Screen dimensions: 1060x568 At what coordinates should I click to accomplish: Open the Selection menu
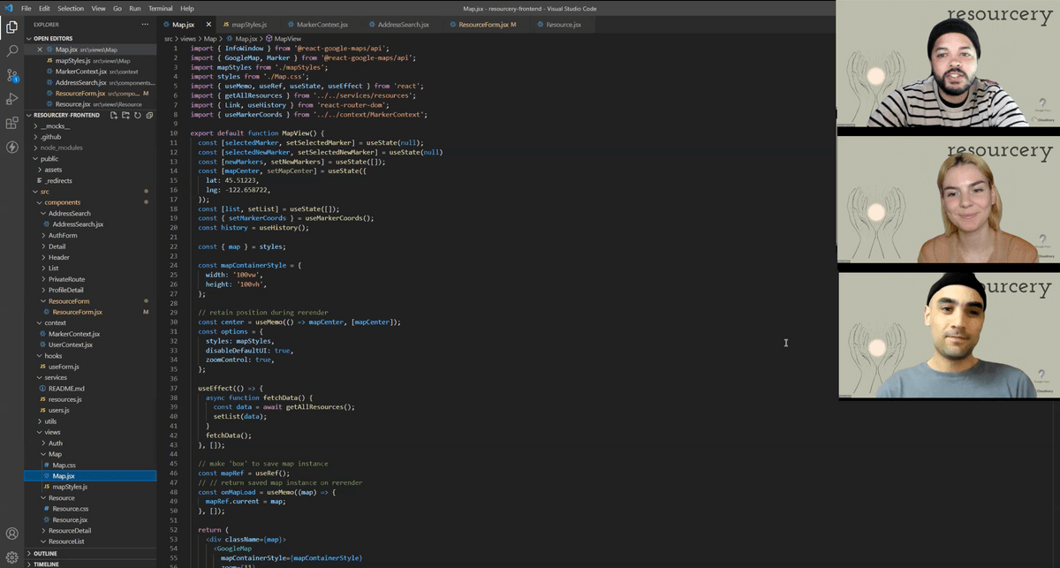click(x=71, y=8)
